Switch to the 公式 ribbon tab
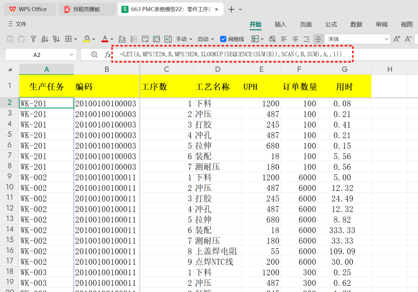418x292 pixels. click(x=331, y=24)
